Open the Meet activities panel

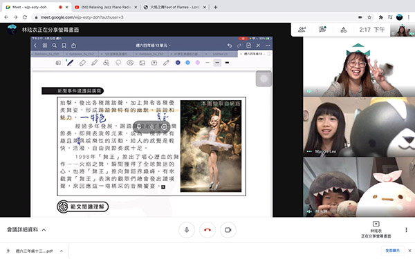point(344,30)
